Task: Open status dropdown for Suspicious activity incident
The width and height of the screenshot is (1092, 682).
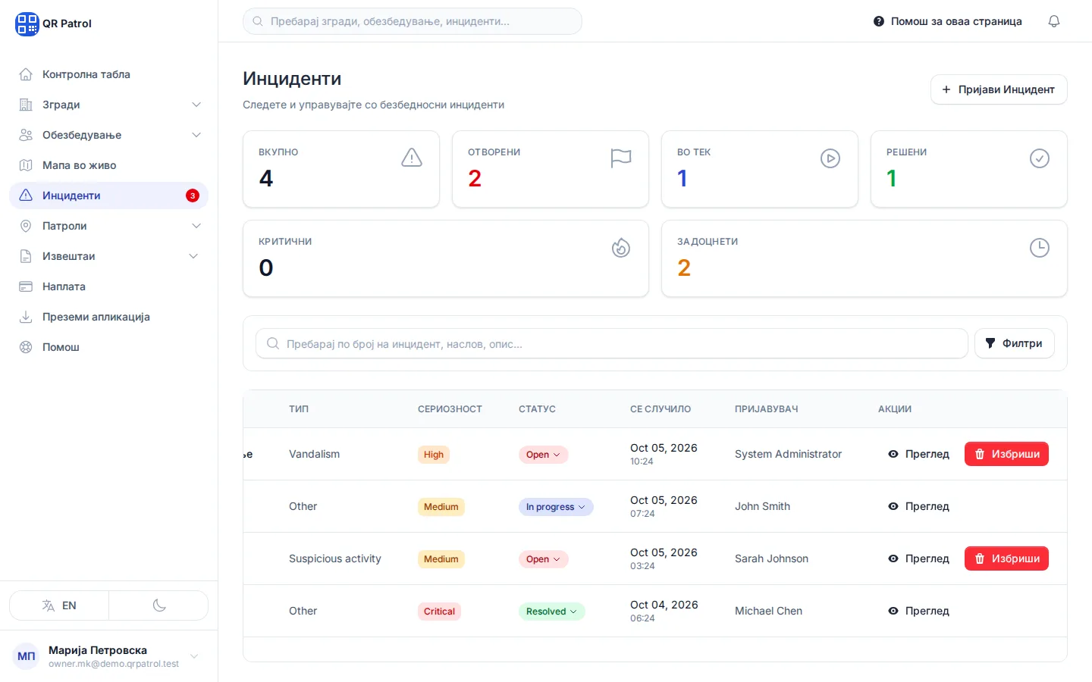Action: [x=543, y=559]
